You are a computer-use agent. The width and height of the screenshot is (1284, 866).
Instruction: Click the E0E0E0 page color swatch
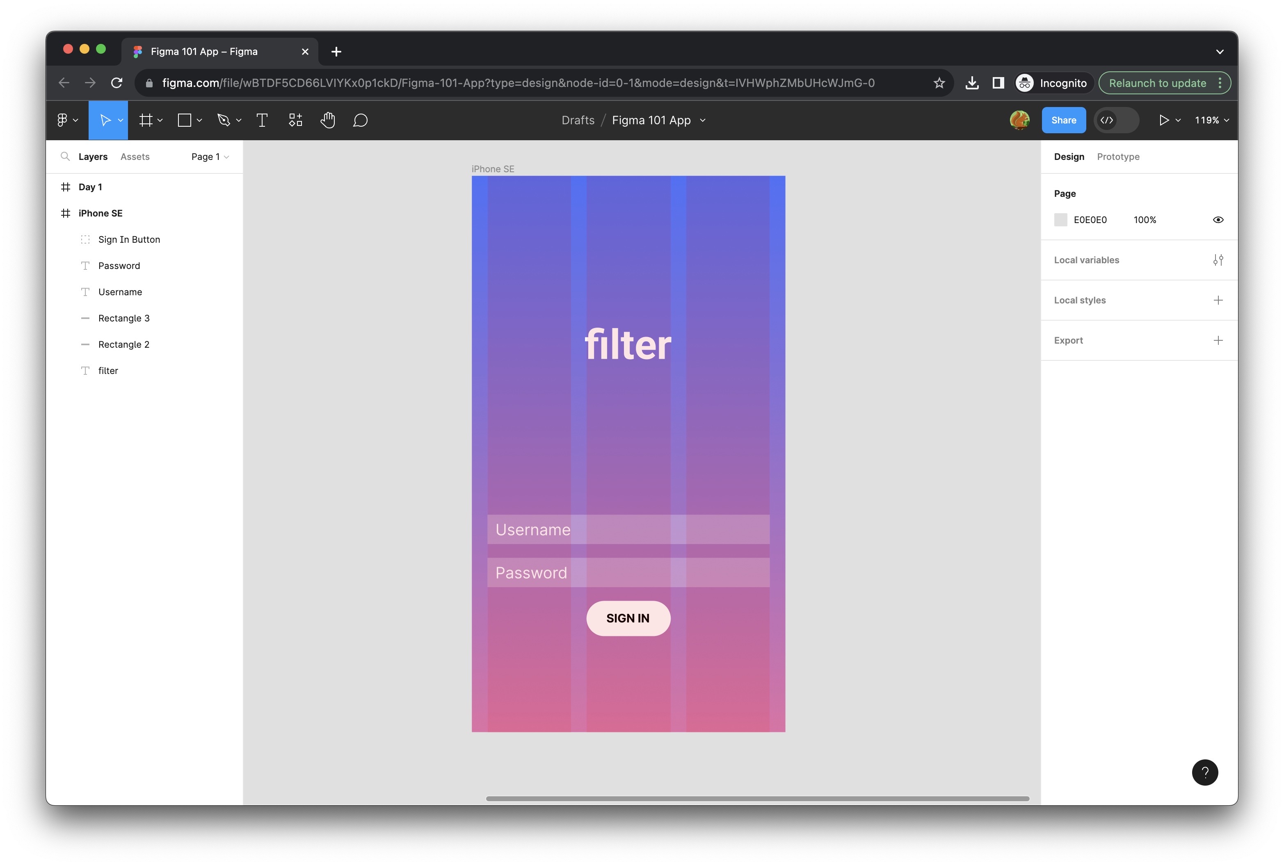click(x=1061, y=219)
